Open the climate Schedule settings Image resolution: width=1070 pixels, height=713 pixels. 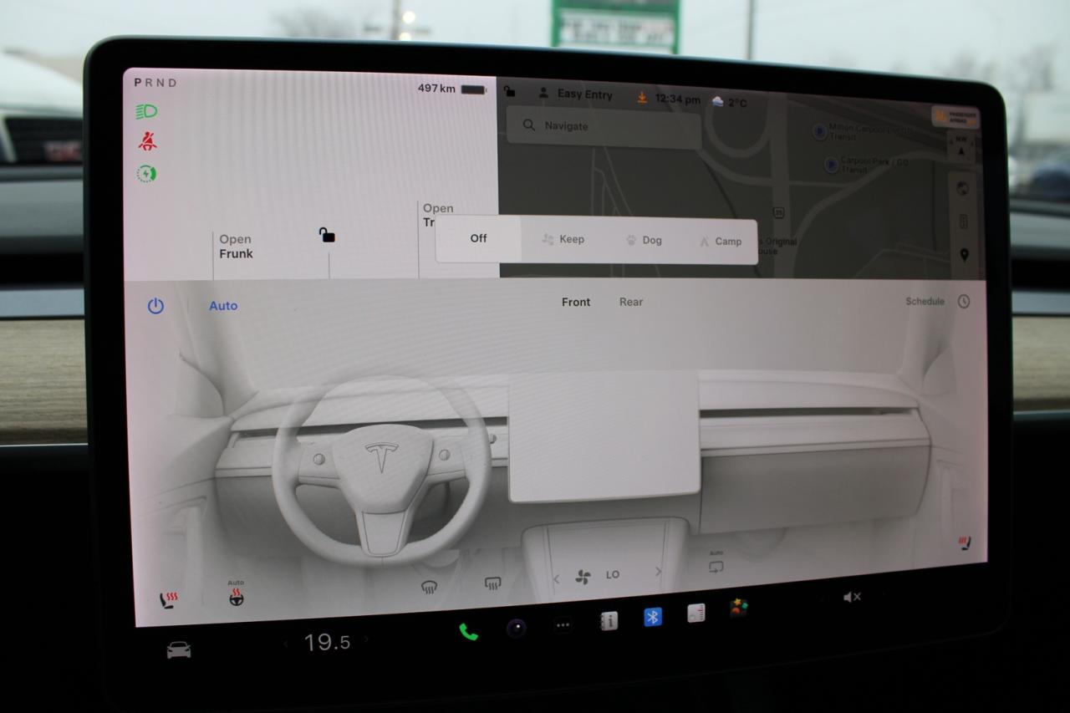[924, 302]
